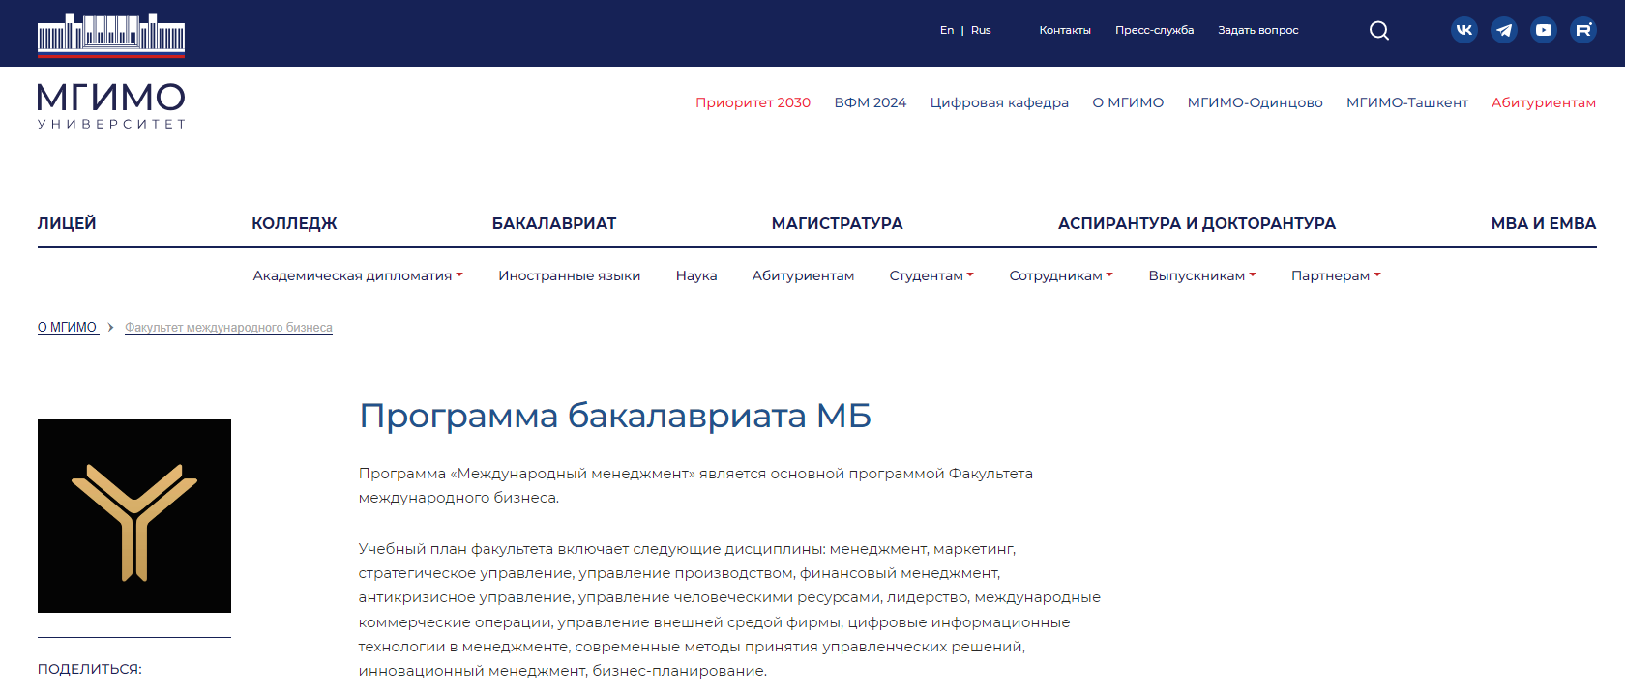Select the ЛИЦЕЙ section

click(67, 223)
